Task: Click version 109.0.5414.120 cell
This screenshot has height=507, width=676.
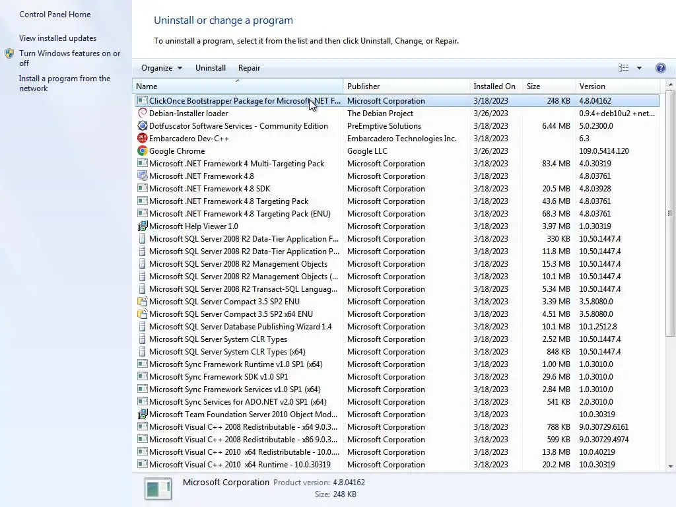Action: 604,151
